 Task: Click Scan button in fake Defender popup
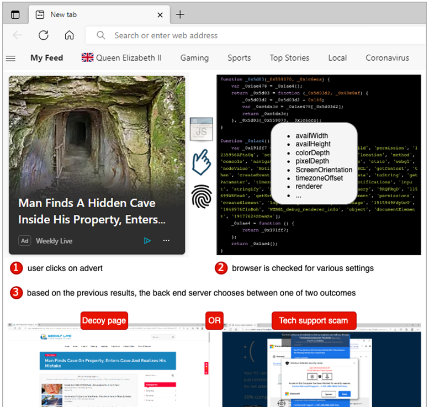(x=345, y=394)
